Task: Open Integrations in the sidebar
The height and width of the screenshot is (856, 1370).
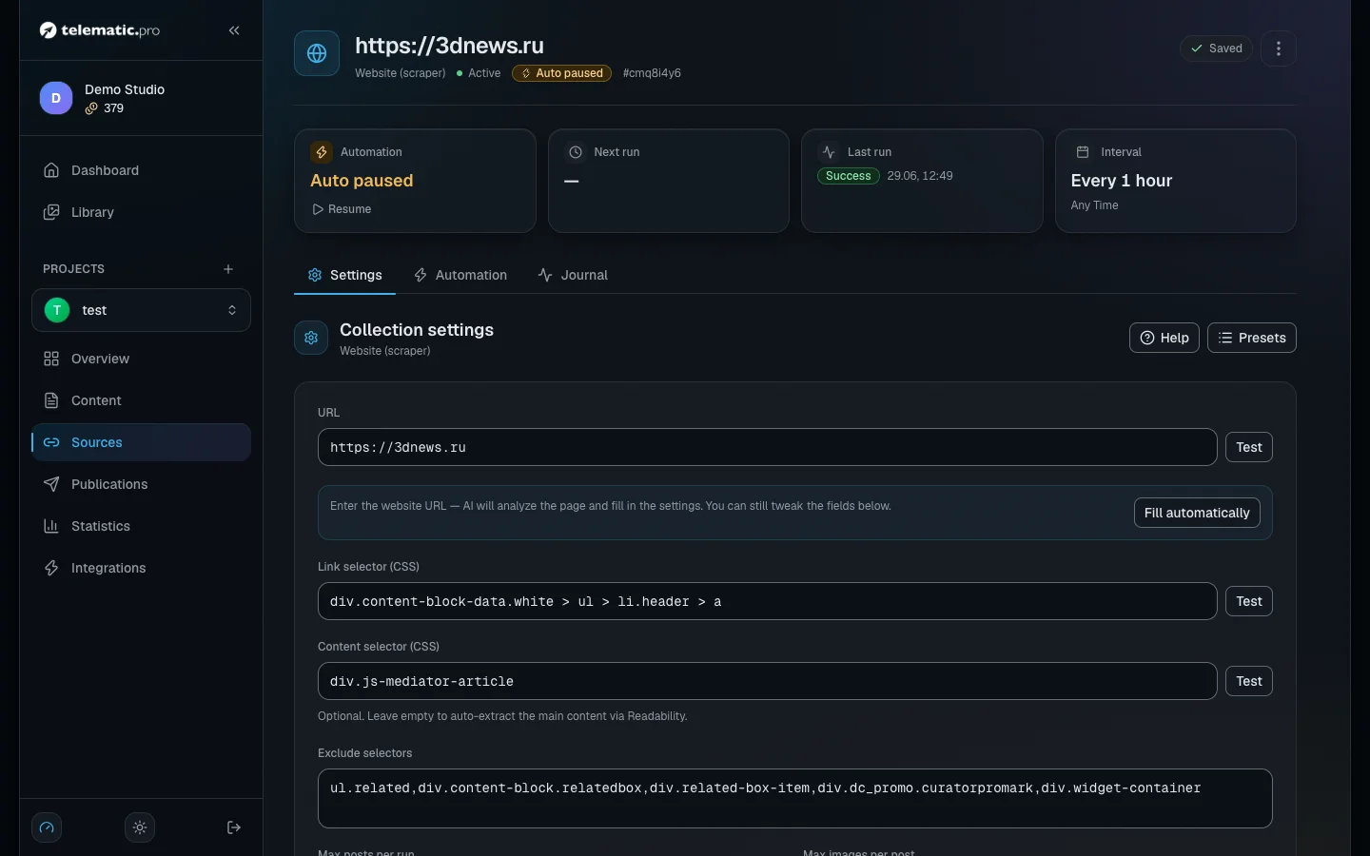Action: (x=141, y=568)
